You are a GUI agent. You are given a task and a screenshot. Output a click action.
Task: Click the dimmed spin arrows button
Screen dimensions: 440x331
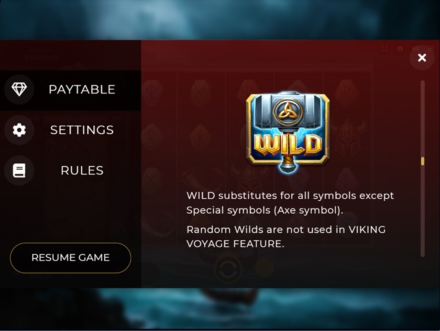tap(228, 269)
